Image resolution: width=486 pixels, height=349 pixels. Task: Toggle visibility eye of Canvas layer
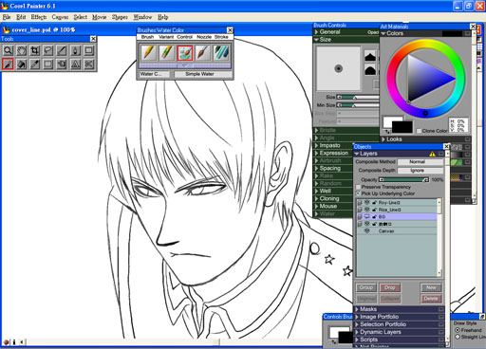[367, 231]
